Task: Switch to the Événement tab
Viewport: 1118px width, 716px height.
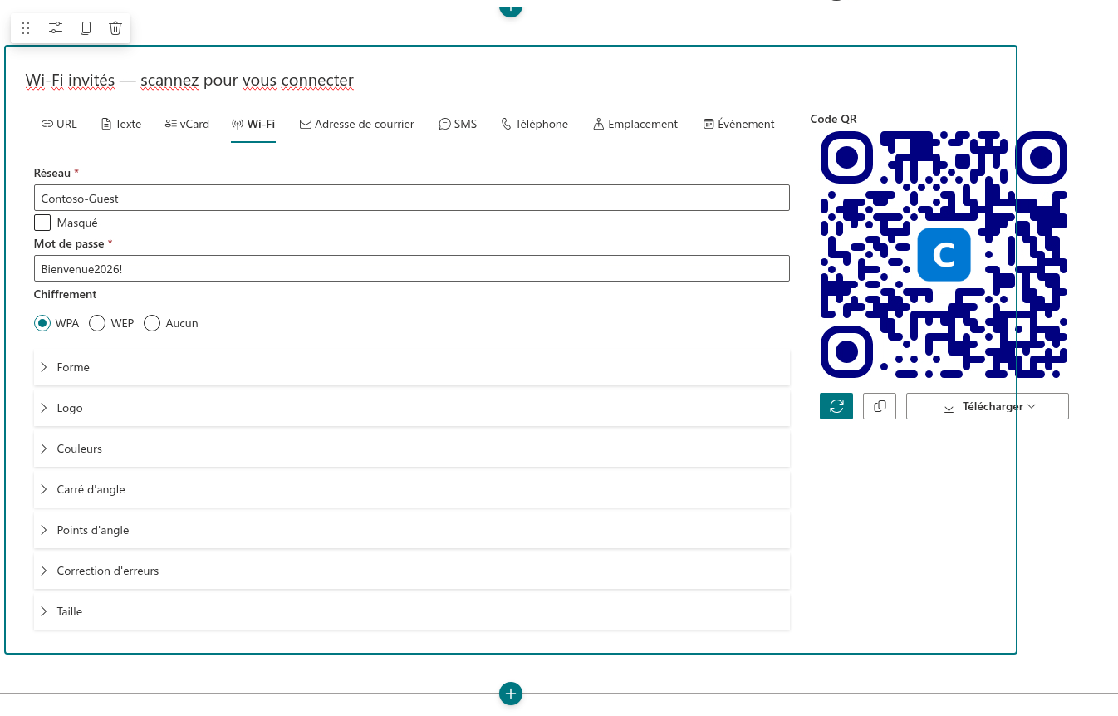Action: click(738, 124)
